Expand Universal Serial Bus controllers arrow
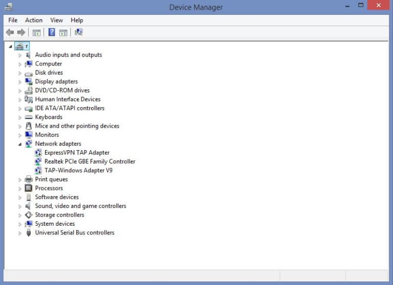 pyautogui.click(x=20, y=233)
